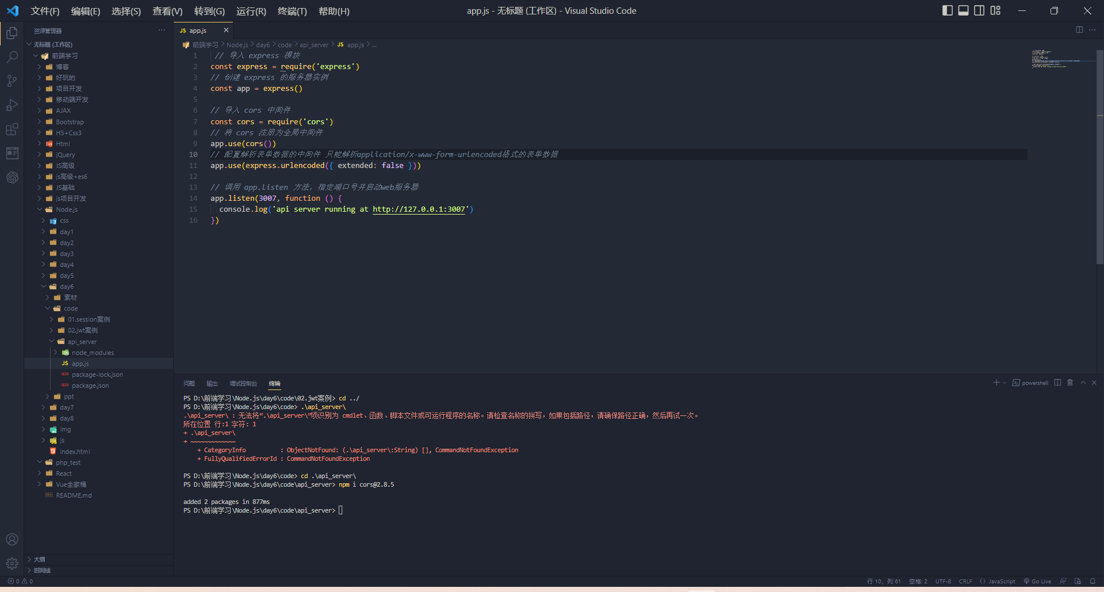Open editor More Actions ellipsis
Image resolution: width=1104 pixels, height=592 pixels.
[1092, 30]
